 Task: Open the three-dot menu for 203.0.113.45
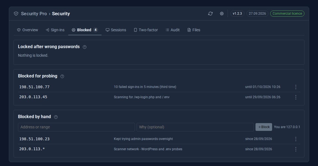[x=296, y=97]
